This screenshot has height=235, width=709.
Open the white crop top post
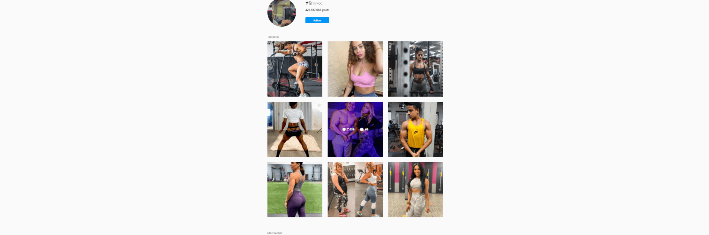click(x=295, y=129)
